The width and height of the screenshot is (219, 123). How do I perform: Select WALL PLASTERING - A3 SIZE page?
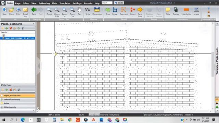[x=18, y=38]
